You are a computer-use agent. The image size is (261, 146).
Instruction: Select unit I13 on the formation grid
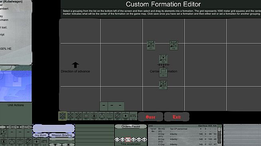[163, 85]
